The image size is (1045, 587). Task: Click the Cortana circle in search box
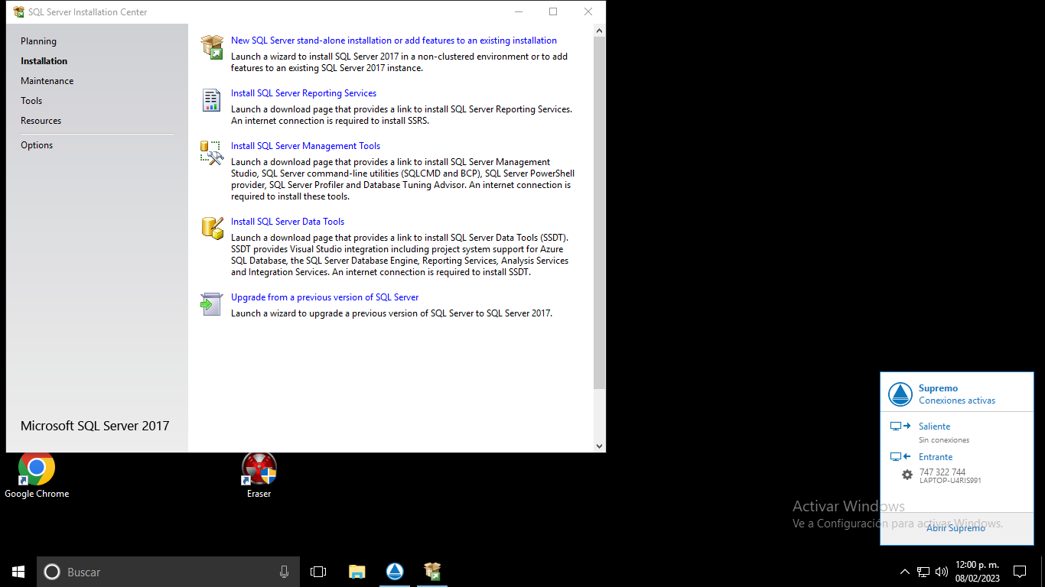pyautogui.click(x=52, y=572)
